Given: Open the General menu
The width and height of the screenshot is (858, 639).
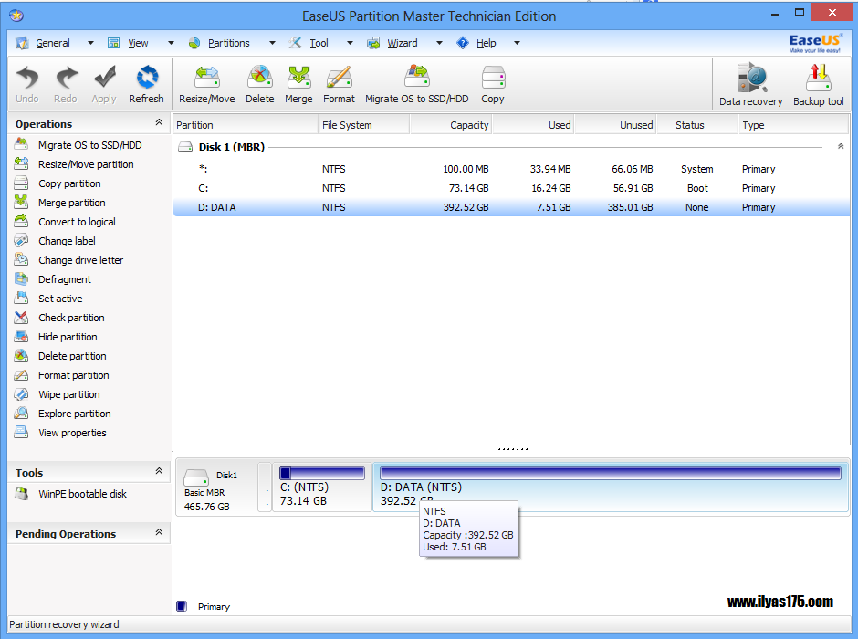Looking at the screenshot, I should point(53,43).
